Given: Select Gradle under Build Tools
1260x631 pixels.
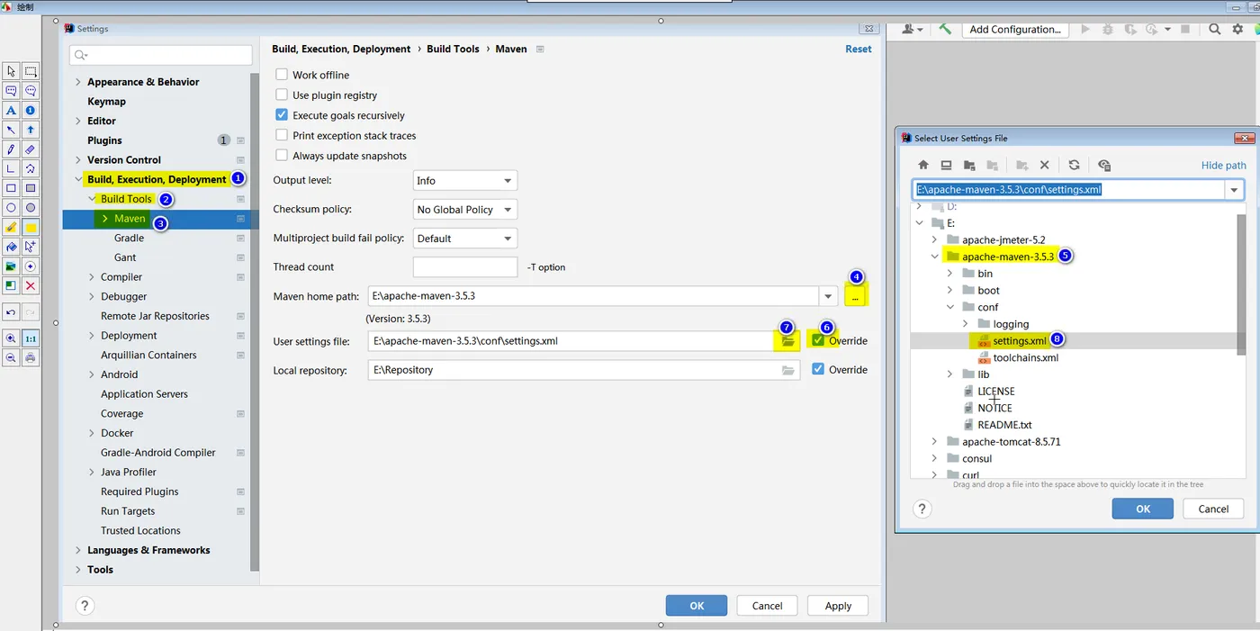Looking at the screenshot, I should click(129, 239).
